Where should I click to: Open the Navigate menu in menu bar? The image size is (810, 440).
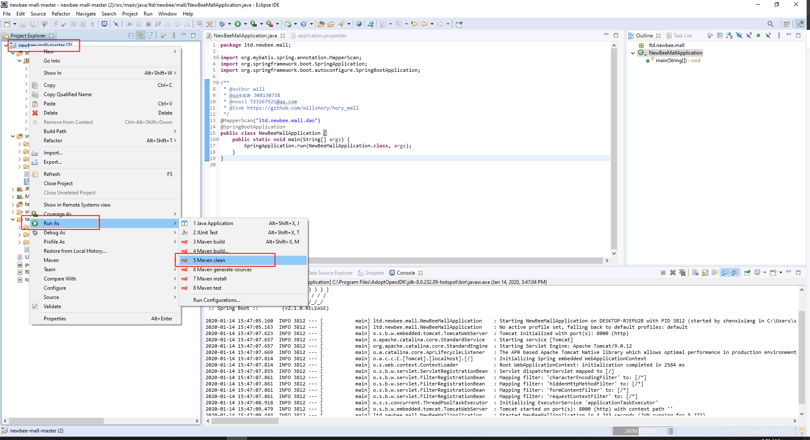[x=86, y=14]
